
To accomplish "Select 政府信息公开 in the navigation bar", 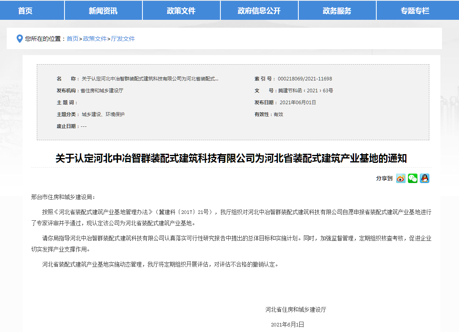I will pos(259,11).
